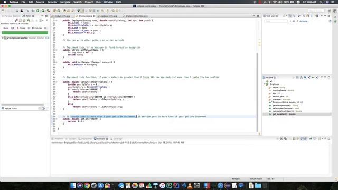This screenshot has height=190, width=338.
Task: Open the Refactor menu
Action: coord(52,2)
